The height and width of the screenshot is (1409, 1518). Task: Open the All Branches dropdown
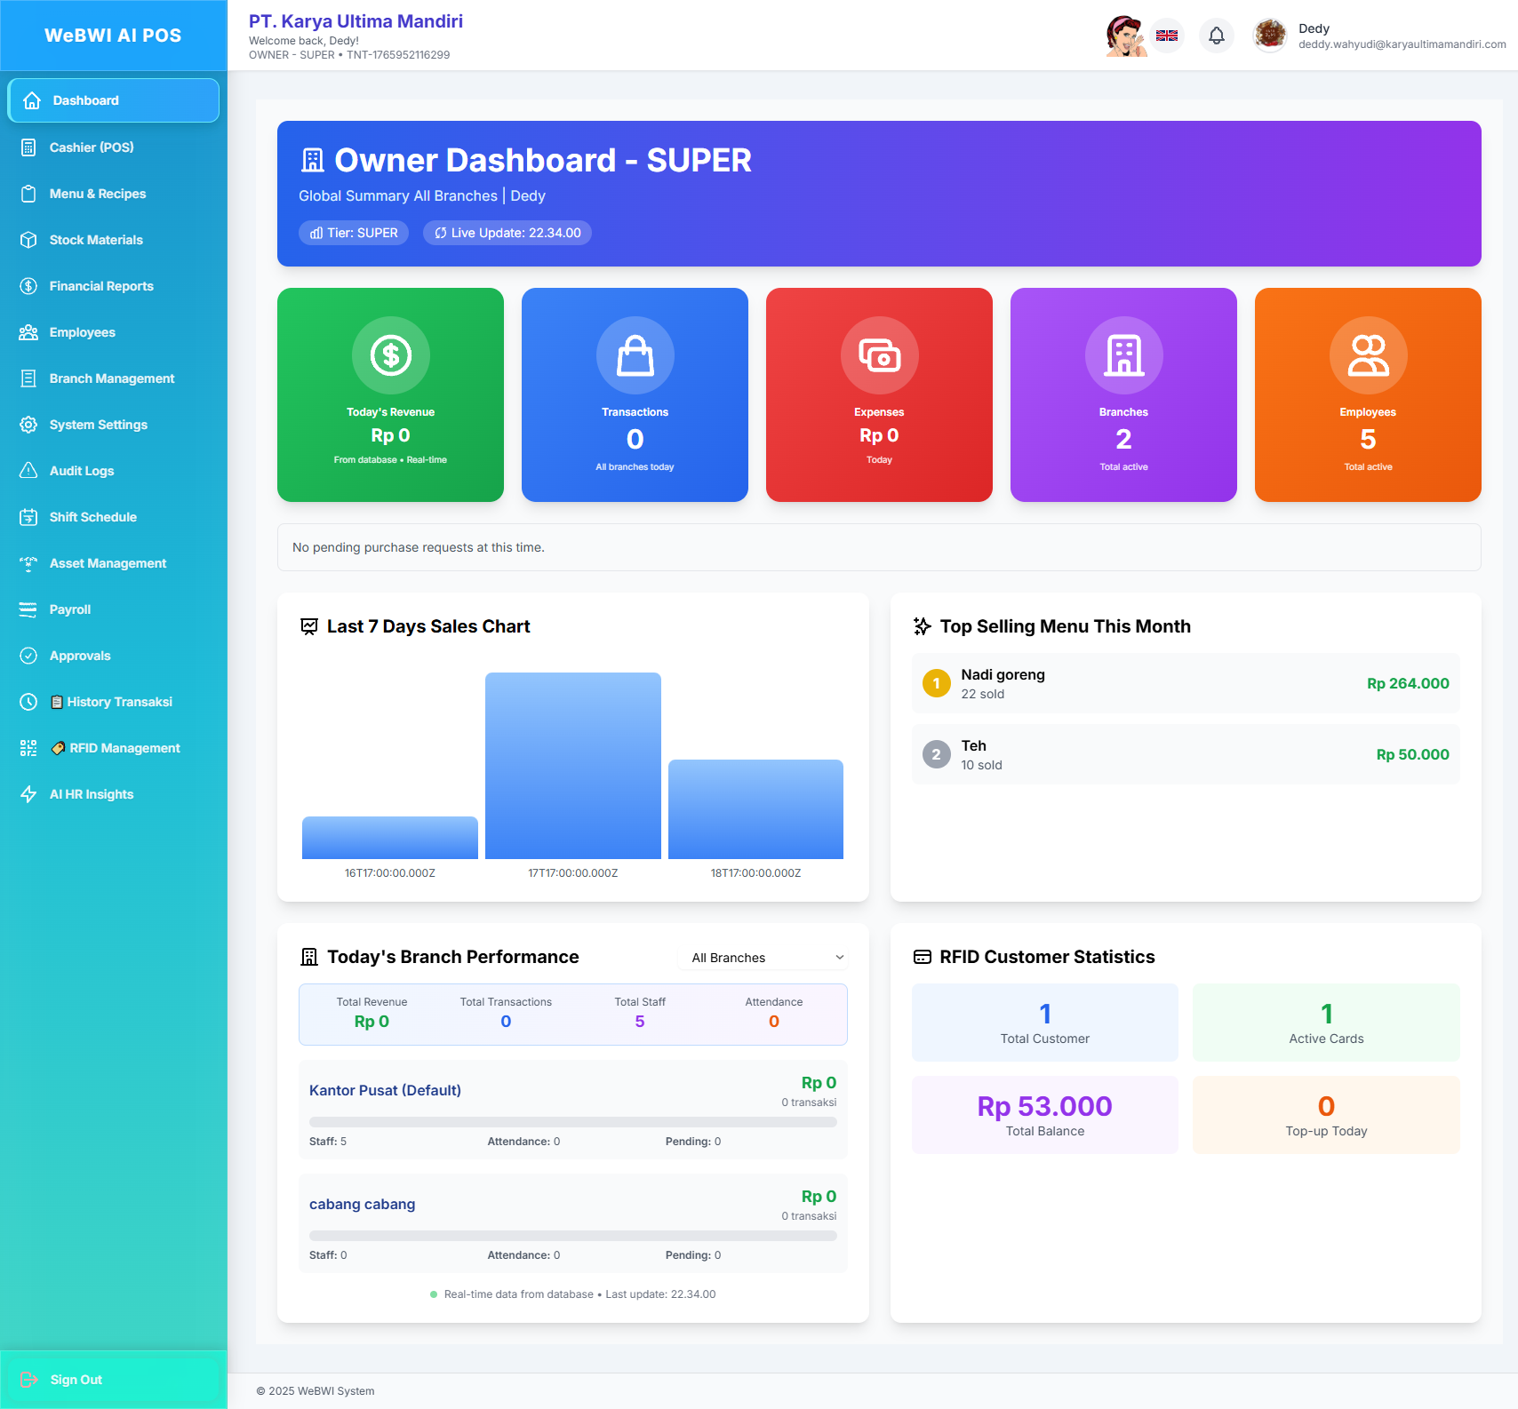tap(763, 957)
